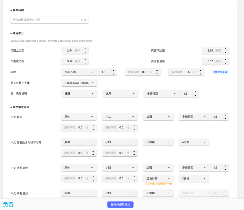Increase the 中文 题名 line spacing 1.5
Screen dimensions: 244x210
225,115
